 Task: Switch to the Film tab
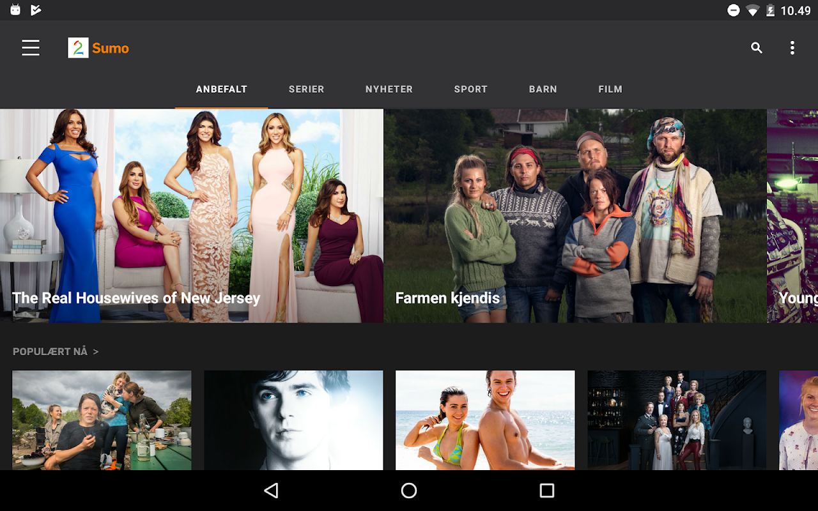pyautogui.click(x=610, y=89)
